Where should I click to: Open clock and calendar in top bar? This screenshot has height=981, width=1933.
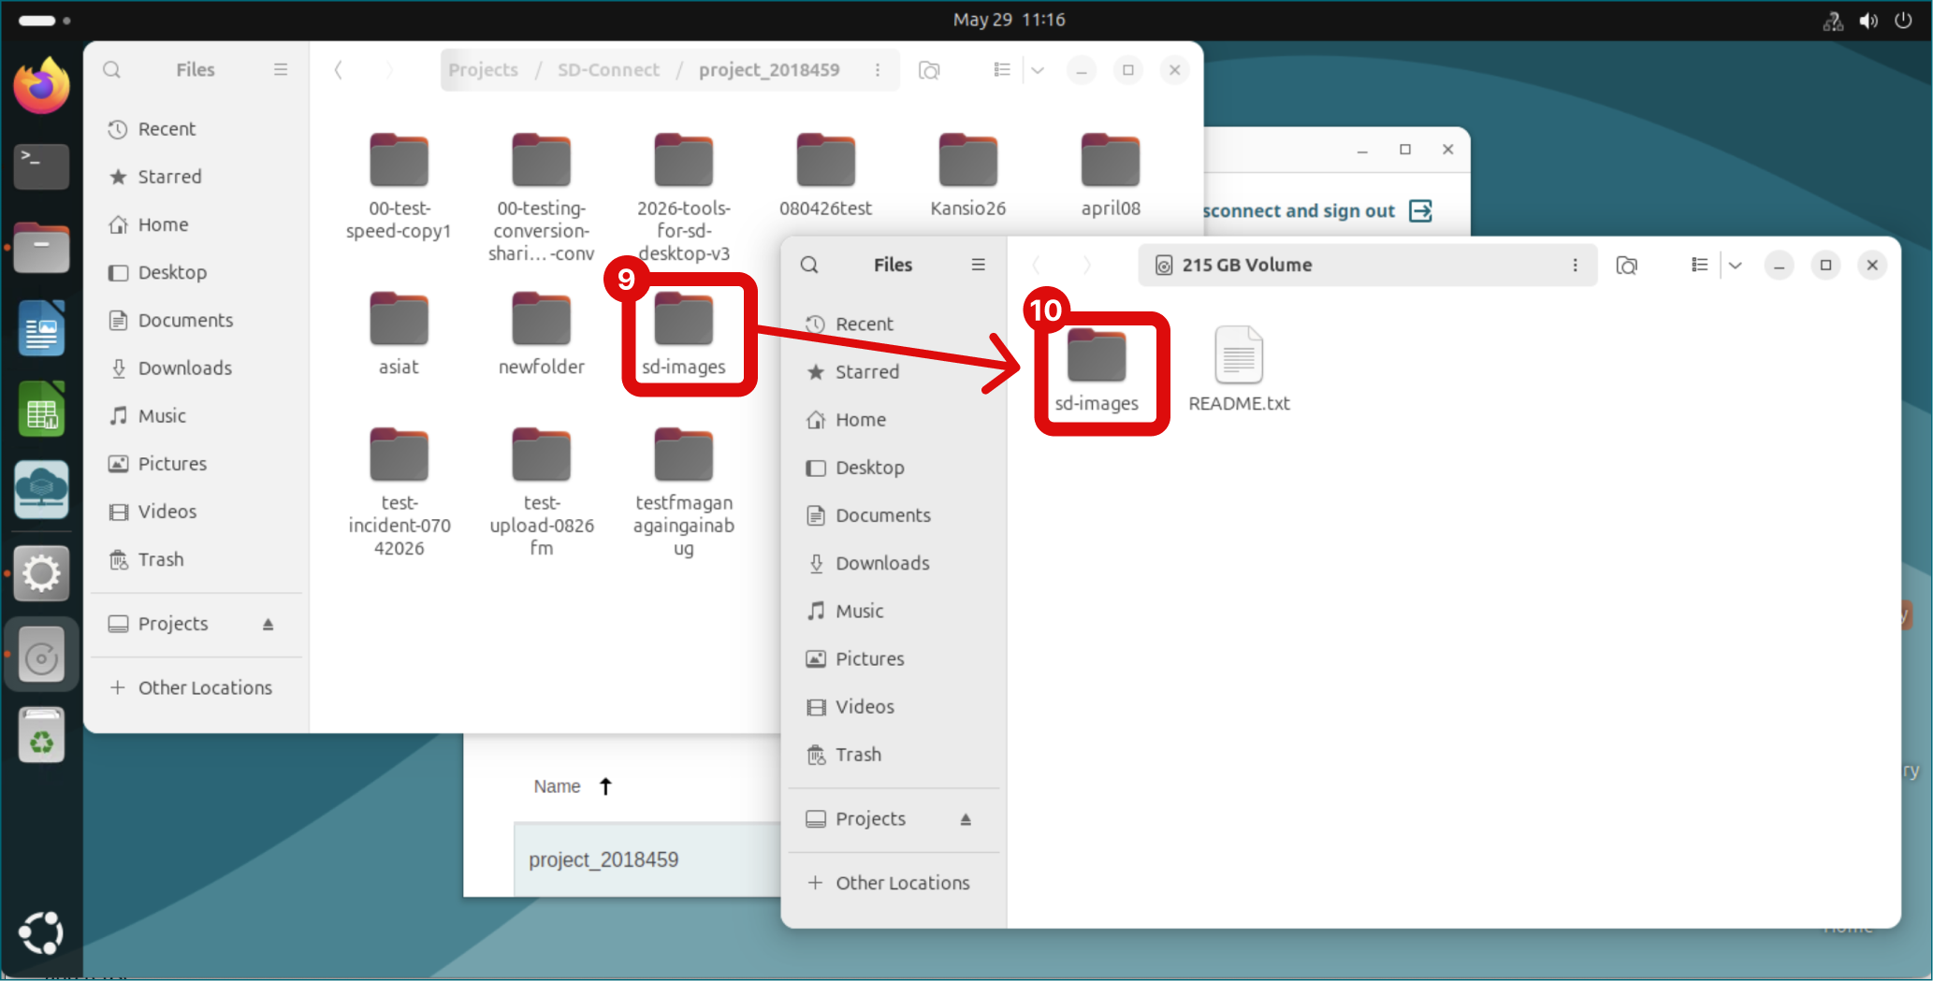click(x=1009, y=20)
